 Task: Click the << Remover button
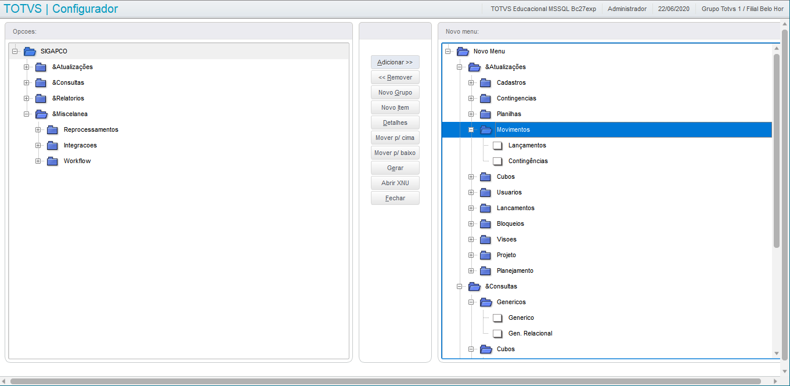[x=395, y=77]
